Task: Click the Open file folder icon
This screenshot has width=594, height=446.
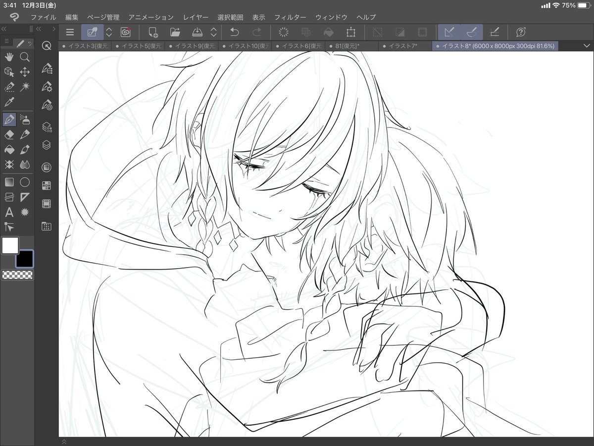Action: point(175,32)
